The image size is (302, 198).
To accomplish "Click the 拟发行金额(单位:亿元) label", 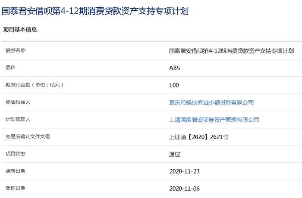I will 34,85.
